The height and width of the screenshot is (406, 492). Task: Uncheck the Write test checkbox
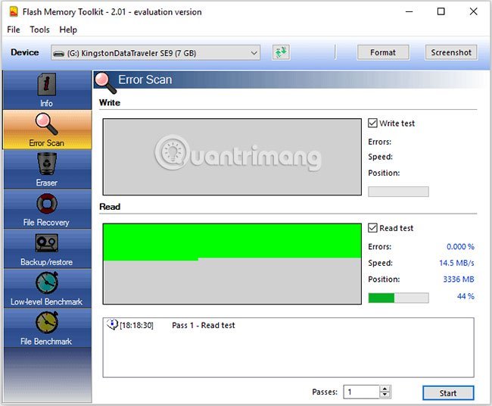[372, 123]
